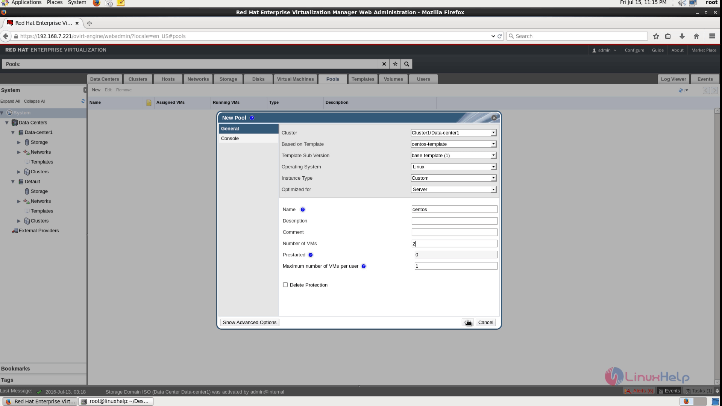Open Firefox downloads arrow icon
The image size is (722, 406).
point(682,36)
